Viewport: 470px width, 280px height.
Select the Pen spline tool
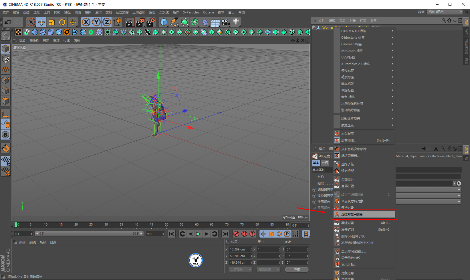174,22
